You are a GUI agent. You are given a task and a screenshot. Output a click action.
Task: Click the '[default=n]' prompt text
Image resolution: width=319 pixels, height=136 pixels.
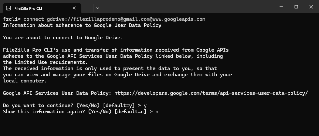click(129, 112)
